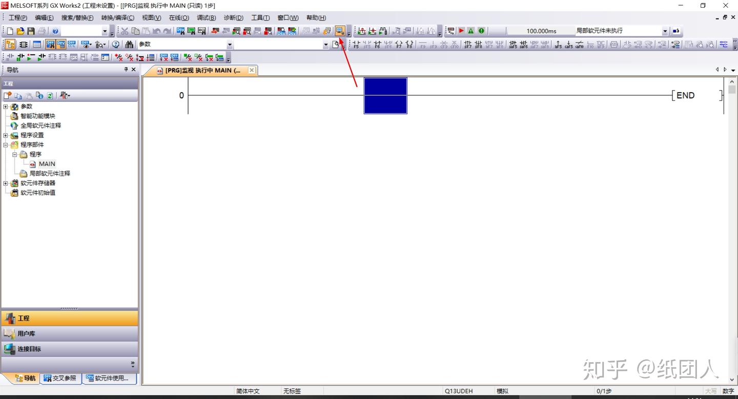
Task: Collapse the 程序部件 tree node
Action: (6, 145)
